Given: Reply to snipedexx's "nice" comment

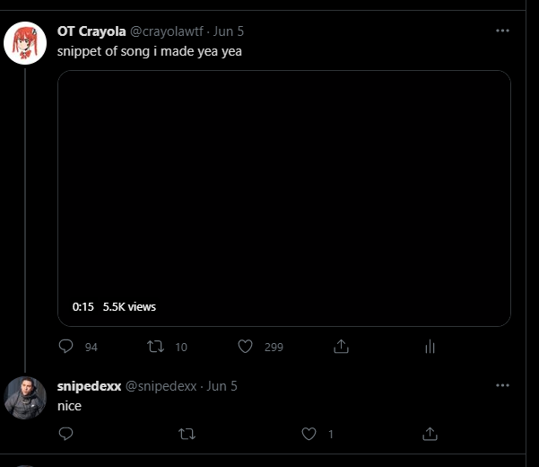Looking at the screenshot, I should pos(65,434).
